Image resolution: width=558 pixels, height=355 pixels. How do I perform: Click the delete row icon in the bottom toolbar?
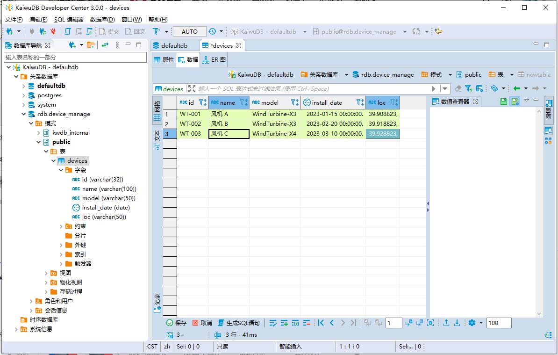[x=307, y=323]
